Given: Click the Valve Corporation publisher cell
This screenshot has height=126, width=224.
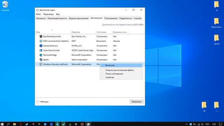Looking at the screenshot, I should tap(79, 59).
